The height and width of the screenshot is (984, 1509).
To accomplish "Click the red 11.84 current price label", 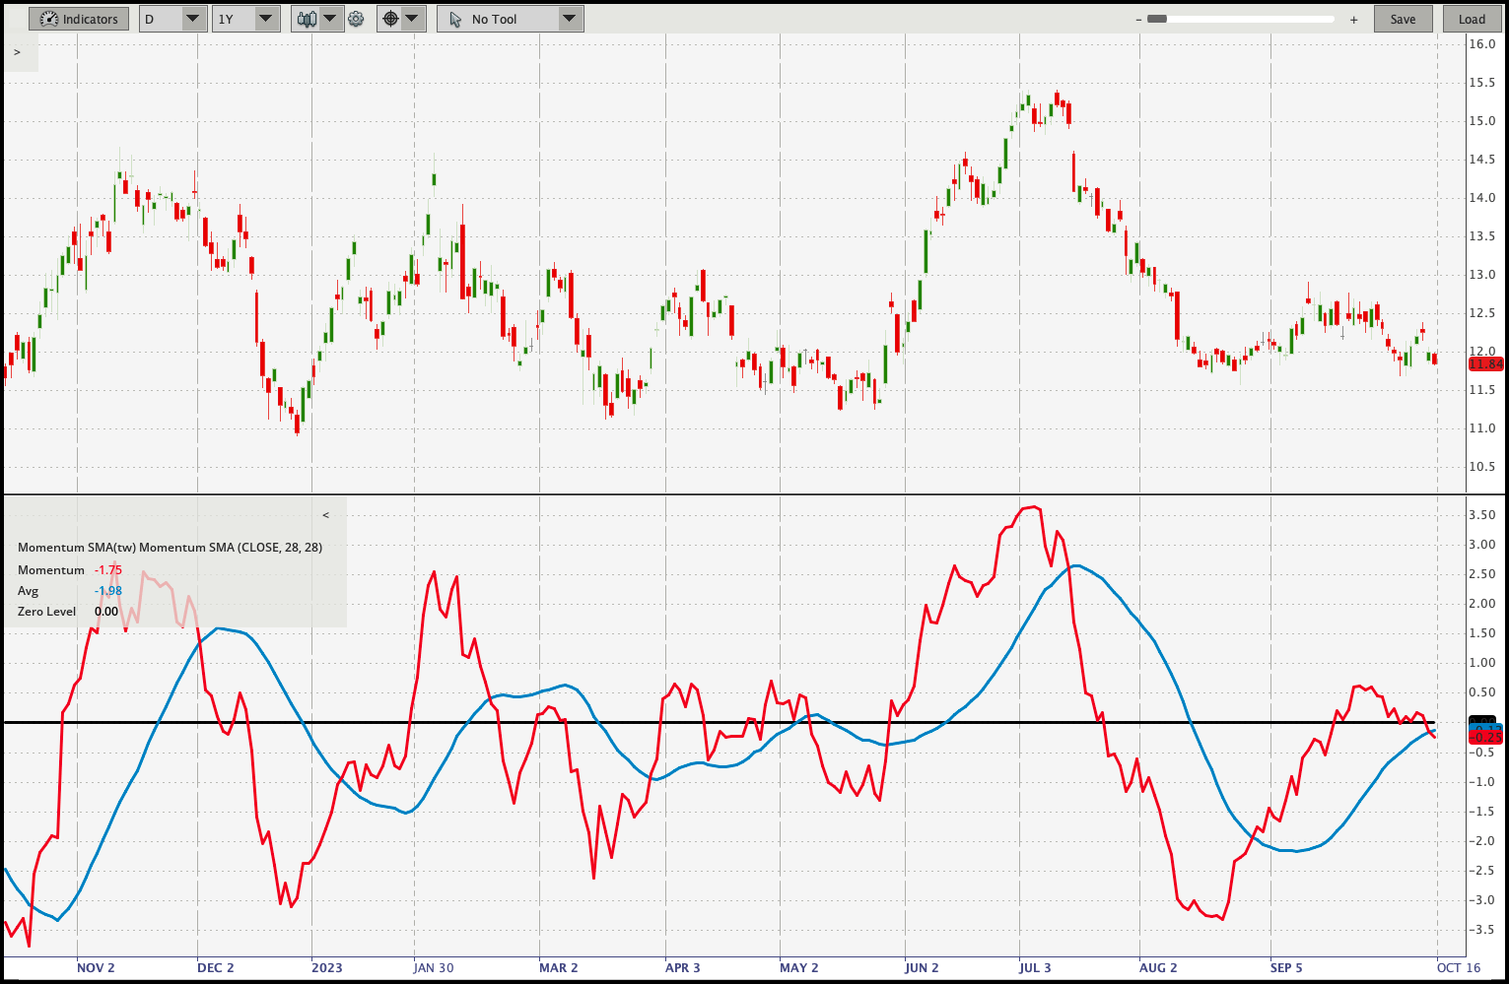I will [x=1486, y=364].
